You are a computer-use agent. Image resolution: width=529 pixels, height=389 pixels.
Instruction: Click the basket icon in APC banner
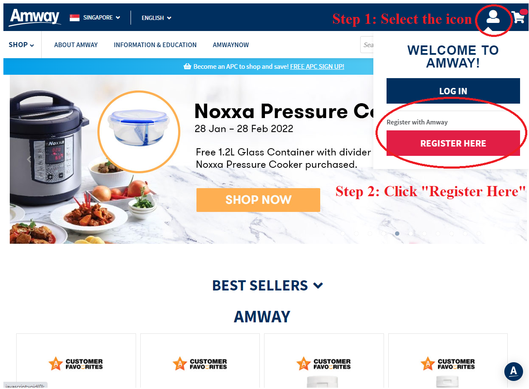click(x=187, y=67)
